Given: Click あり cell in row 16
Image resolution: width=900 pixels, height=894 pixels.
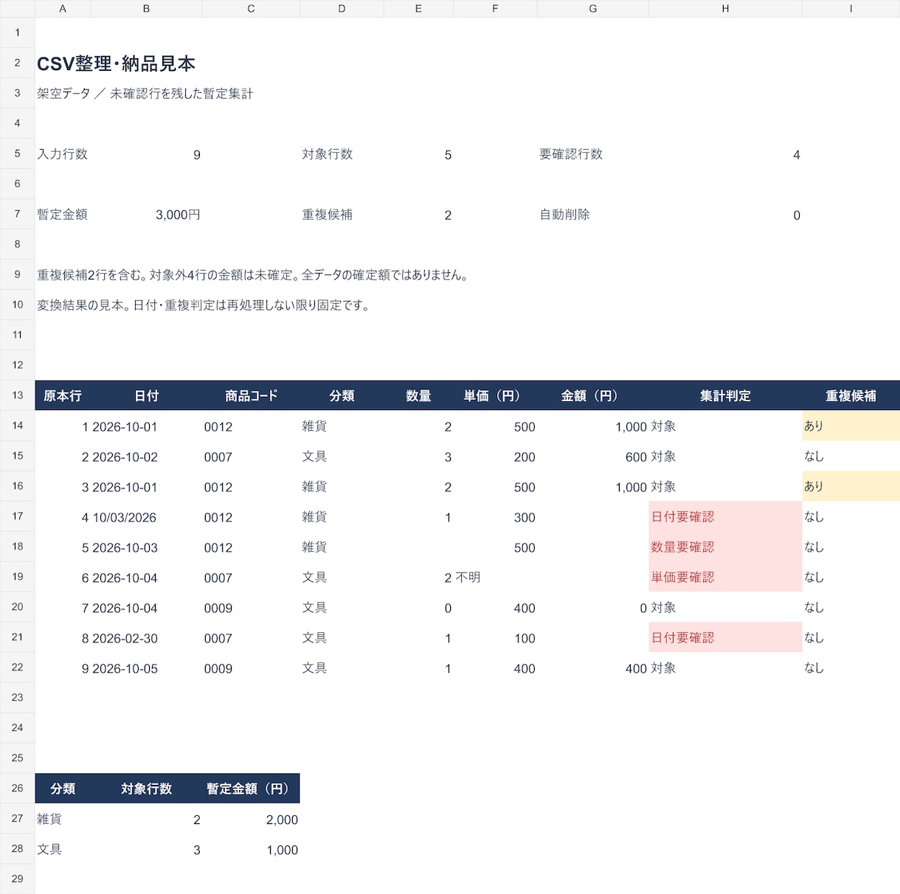Looking at the screenshot, I should (851, 487).
